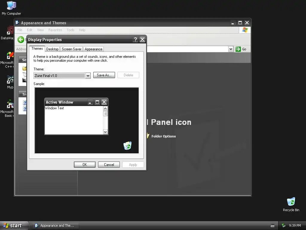The height and width of the screenshot is (230, 306).
Task: Click the sample window scroll down arrow
Action: [105, 132]
